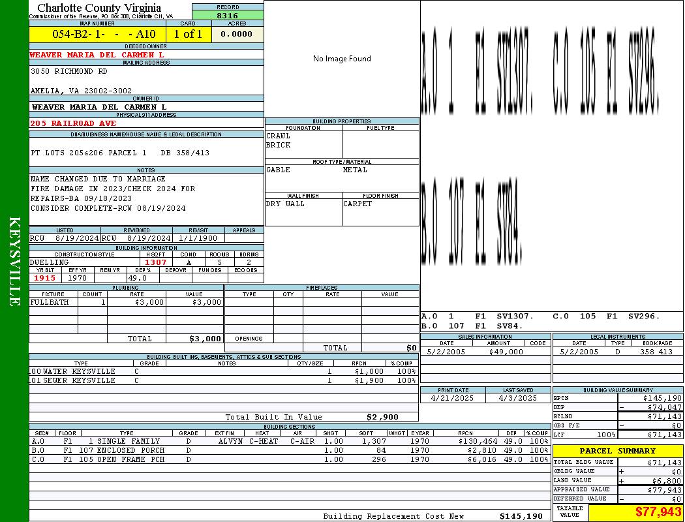Image resolution: width=685 pixels, height=522 pixels.
Task: Select map number 054-B2- 1- - - A10
Action: coord(104,34)
